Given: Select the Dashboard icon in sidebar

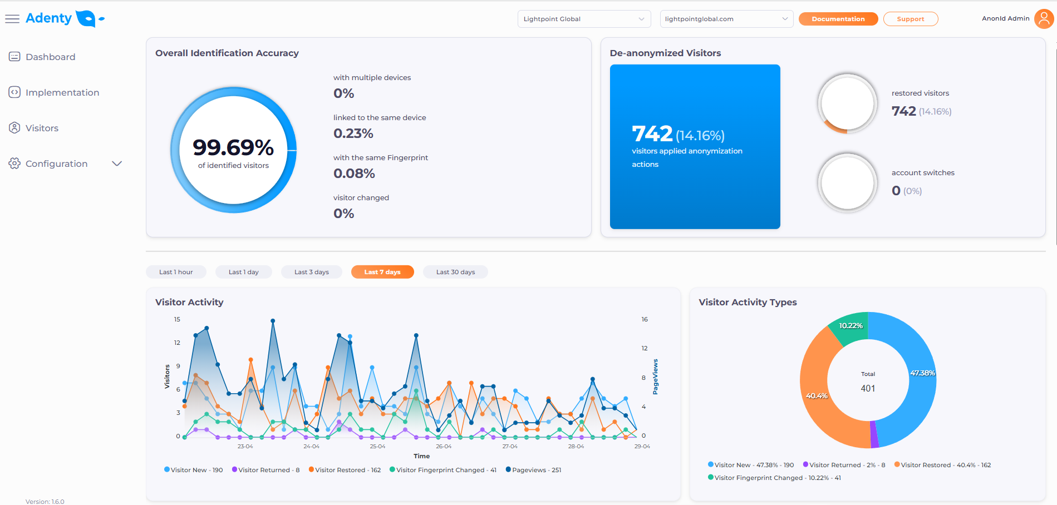Looking at the screenshot, I should click(14, 56).
